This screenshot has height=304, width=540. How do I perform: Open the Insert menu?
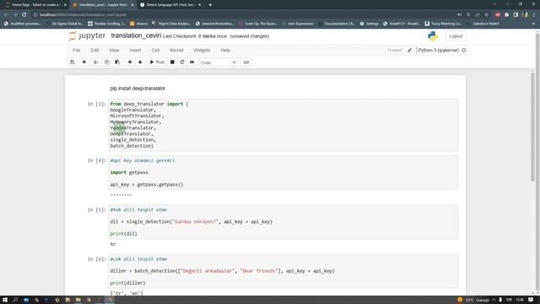point(135,51)
